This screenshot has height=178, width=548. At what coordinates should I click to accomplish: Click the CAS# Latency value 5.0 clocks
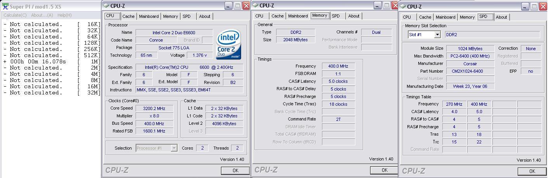(x=338, y=81)
